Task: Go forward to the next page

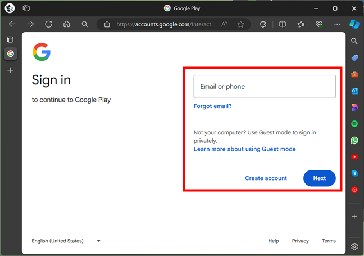Action: (30, 24)
